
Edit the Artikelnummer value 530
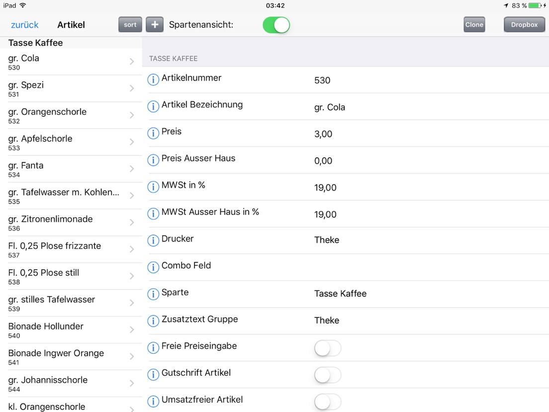pos(322,80)
